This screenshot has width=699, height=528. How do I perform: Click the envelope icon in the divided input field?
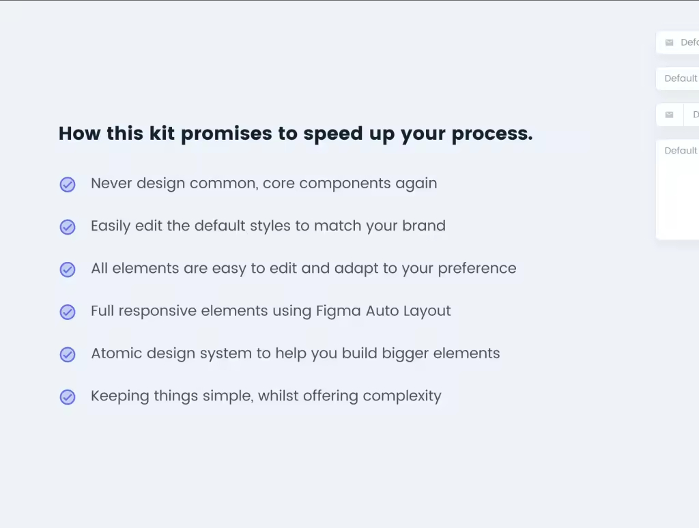pos(669,115)
